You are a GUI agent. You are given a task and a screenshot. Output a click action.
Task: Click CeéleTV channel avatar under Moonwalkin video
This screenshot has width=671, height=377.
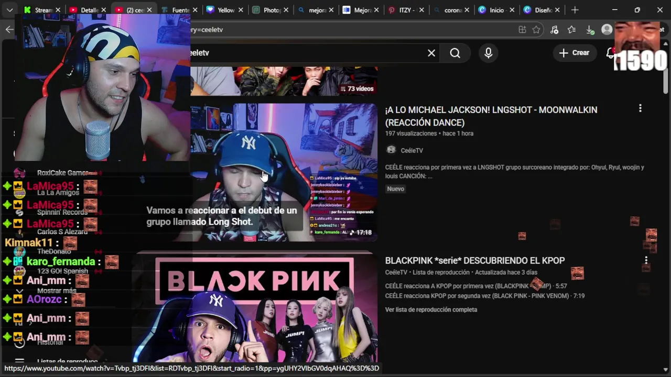click(x=391, y=150)
